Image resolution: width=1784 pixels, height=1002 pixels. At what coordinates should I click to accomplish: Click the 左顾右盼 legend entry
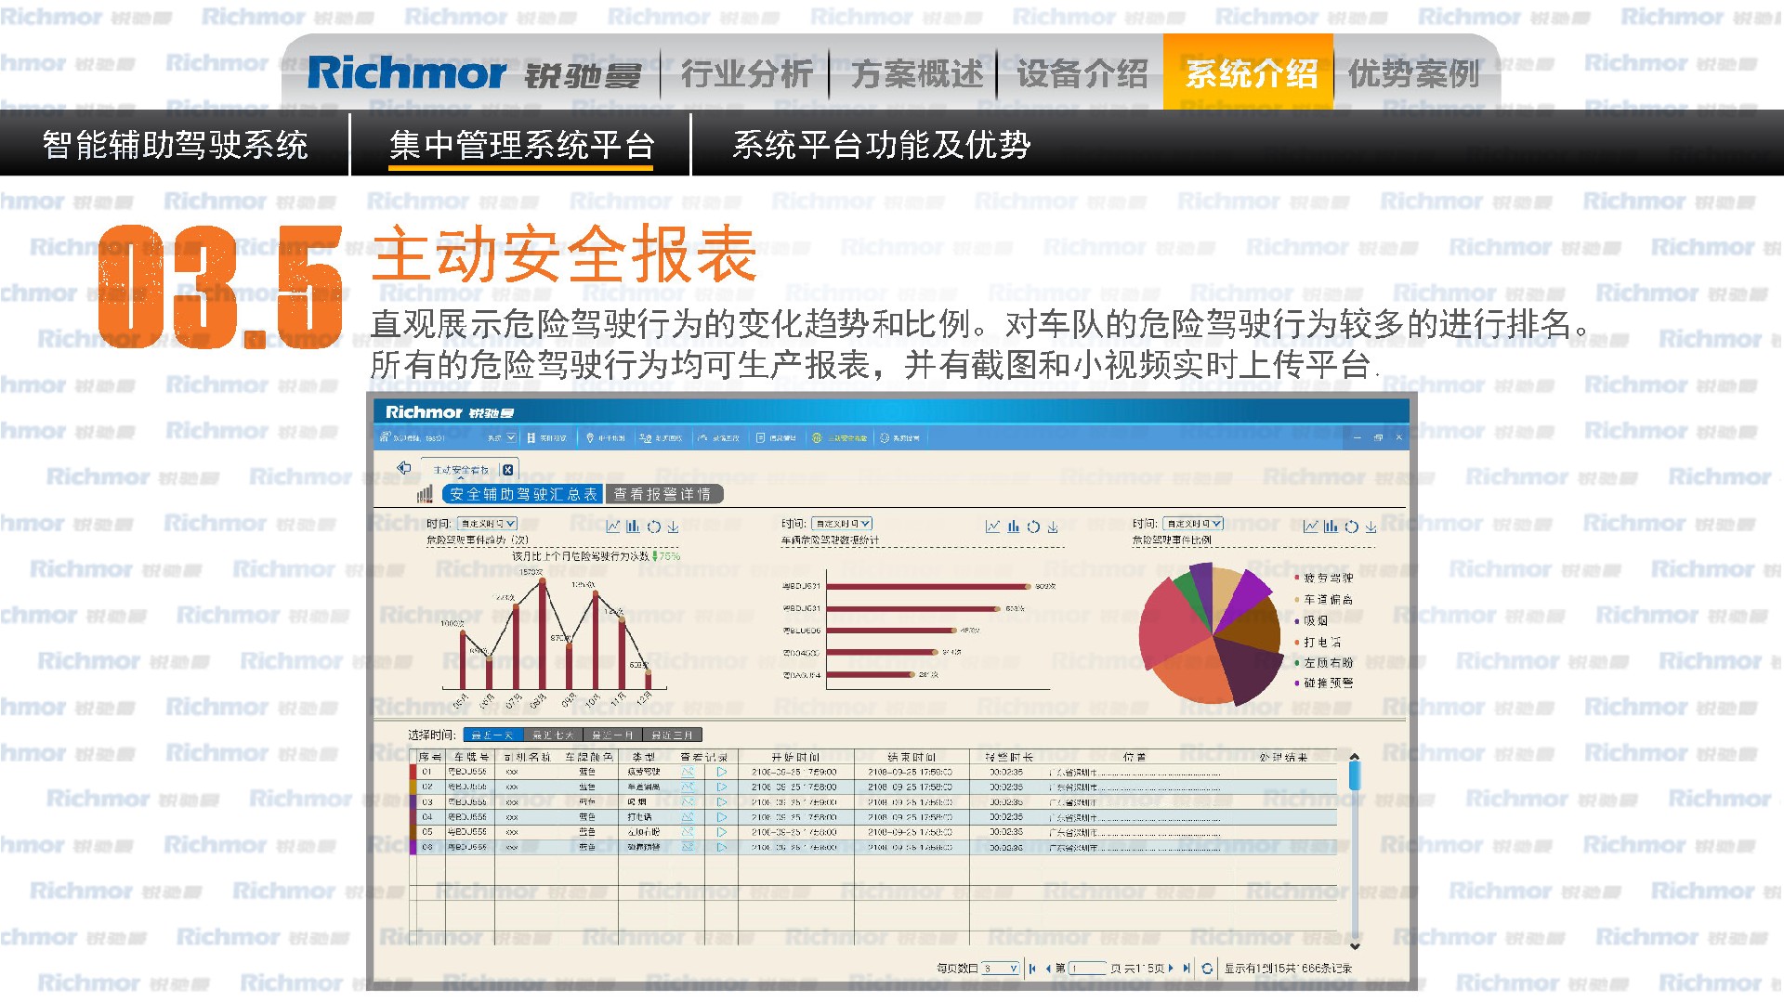pos(1324,662)
